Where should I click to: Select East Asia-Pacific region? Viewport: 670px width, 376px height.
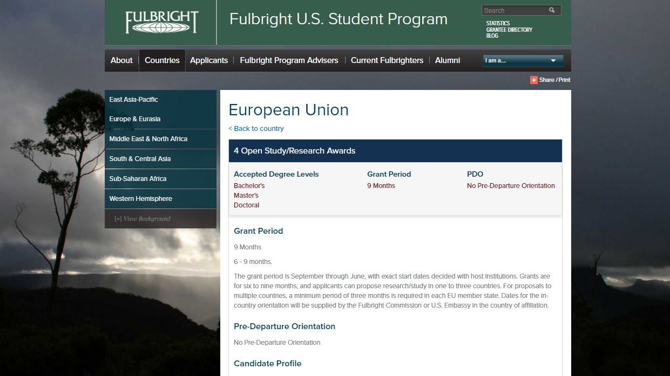133,99
